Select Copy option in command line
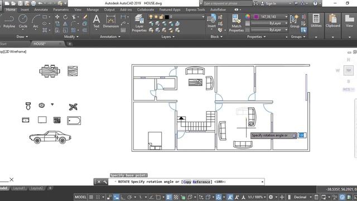Viewport: 357px width, 201px height. [187, 181]
